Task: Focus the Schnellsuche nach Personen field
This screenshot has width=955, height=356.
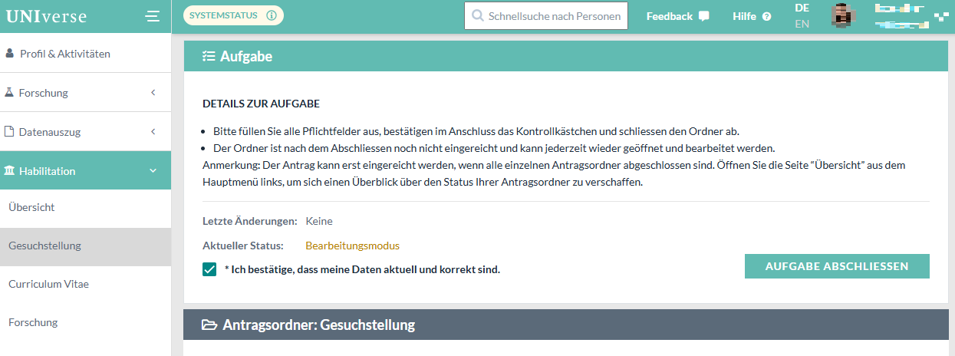Action: [554, 16]
